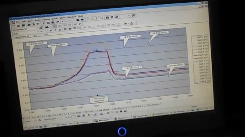The width and height of the screenshot is (245, 137).
Task: Open the Help menu
Action: tap(80, 16)
